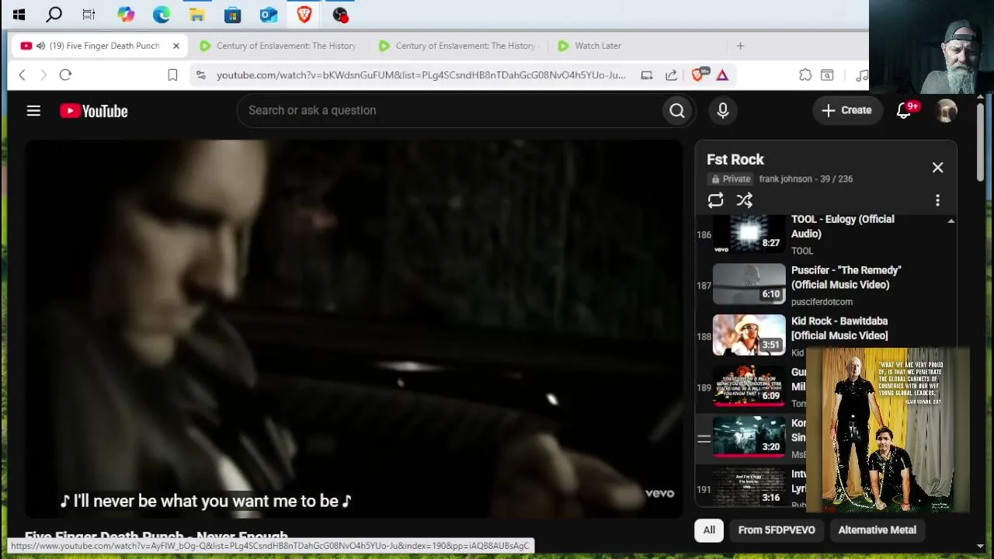Open the playlist three-dot options menu
Screen dimensions: 994x559
[937, 200]
